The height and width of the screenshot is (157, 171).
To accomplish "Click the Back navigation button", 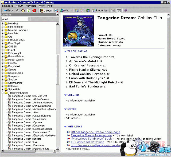I will [8, 10].
